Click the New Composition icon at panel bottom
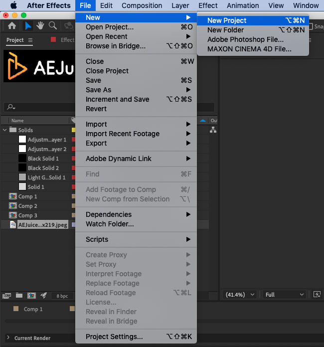324x347 pixels. (x=31, y=296)
